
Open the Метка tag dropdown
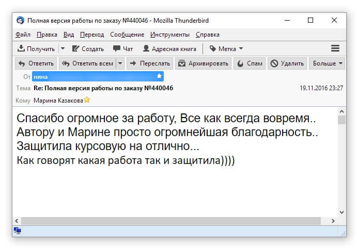[x=226, y=48]
